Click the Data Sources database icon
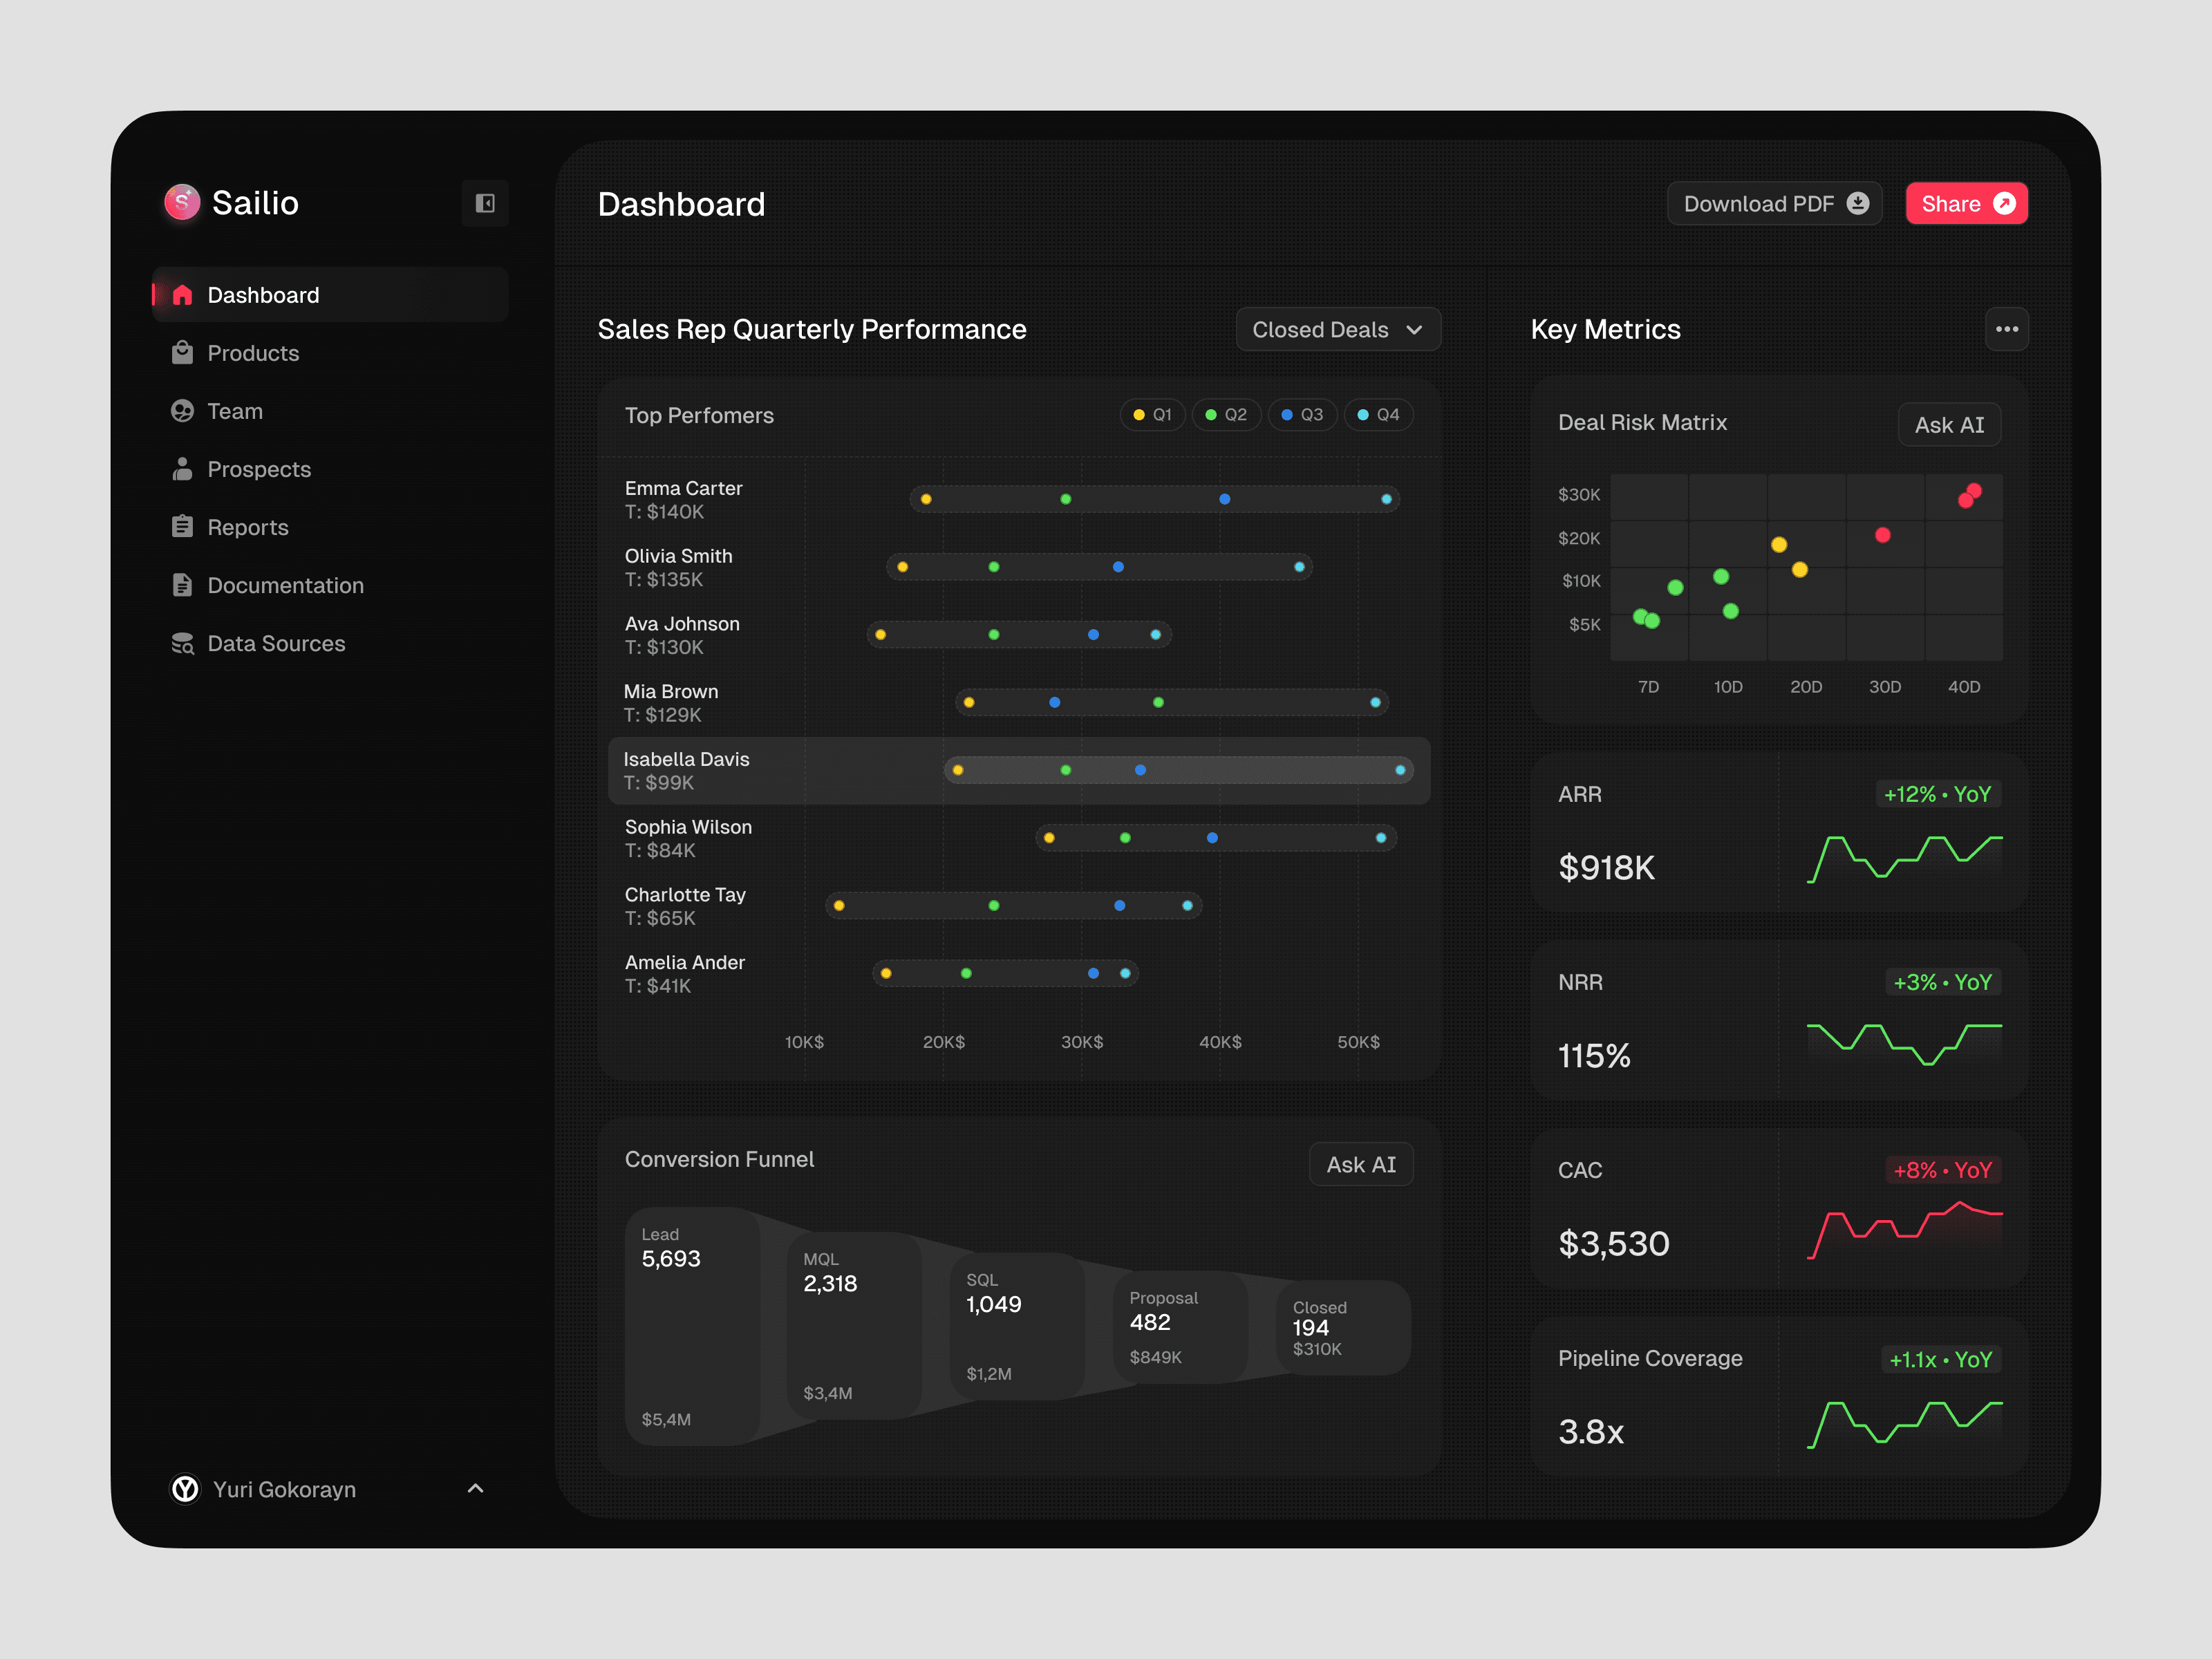 pyautogui.click(x=182, y=643)
